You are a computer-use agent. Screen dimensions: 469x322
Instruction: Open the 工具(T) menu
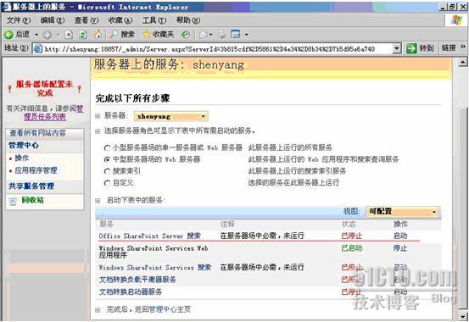[154, 20]
